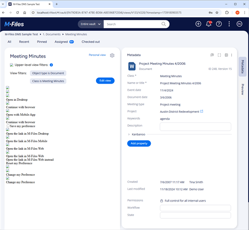Open view settings gear icon
The width and height of the screenshot is (249, 230).
112,55
